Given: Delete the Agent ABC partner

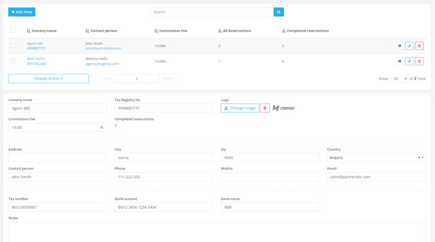Looking at the screenshot, I should point(419,46).
